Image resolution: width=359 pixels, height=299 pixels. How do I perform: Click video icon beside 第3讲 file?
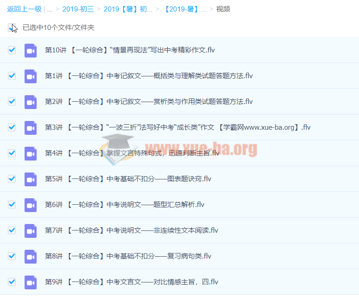point(30,127)
